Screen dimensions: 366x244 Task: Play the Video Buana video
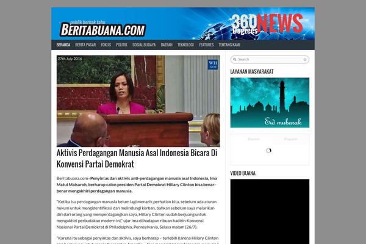(270, 212)
